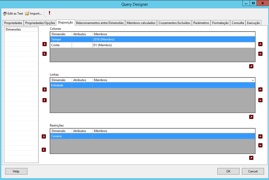
Task: Click the Atributos cell of Conta row
Action: click(x=82, y=45)
